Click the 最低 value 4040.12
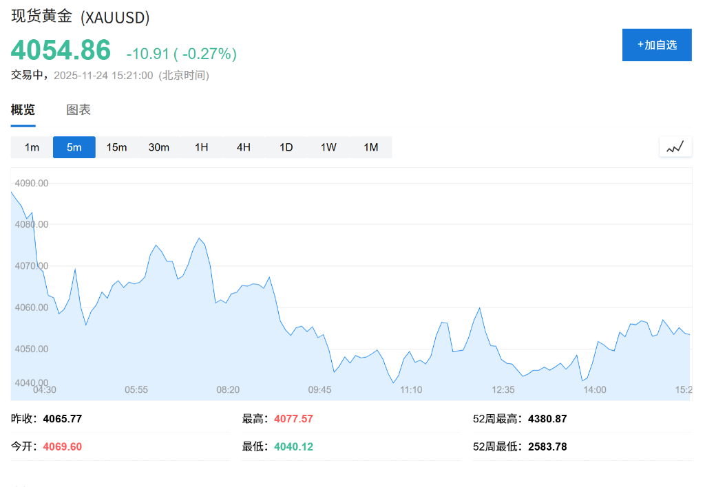The image size is (705, 487). tap(293, 446)
